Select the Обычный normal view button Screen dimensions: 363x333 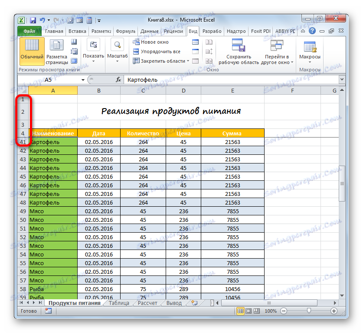click(32, 51)
